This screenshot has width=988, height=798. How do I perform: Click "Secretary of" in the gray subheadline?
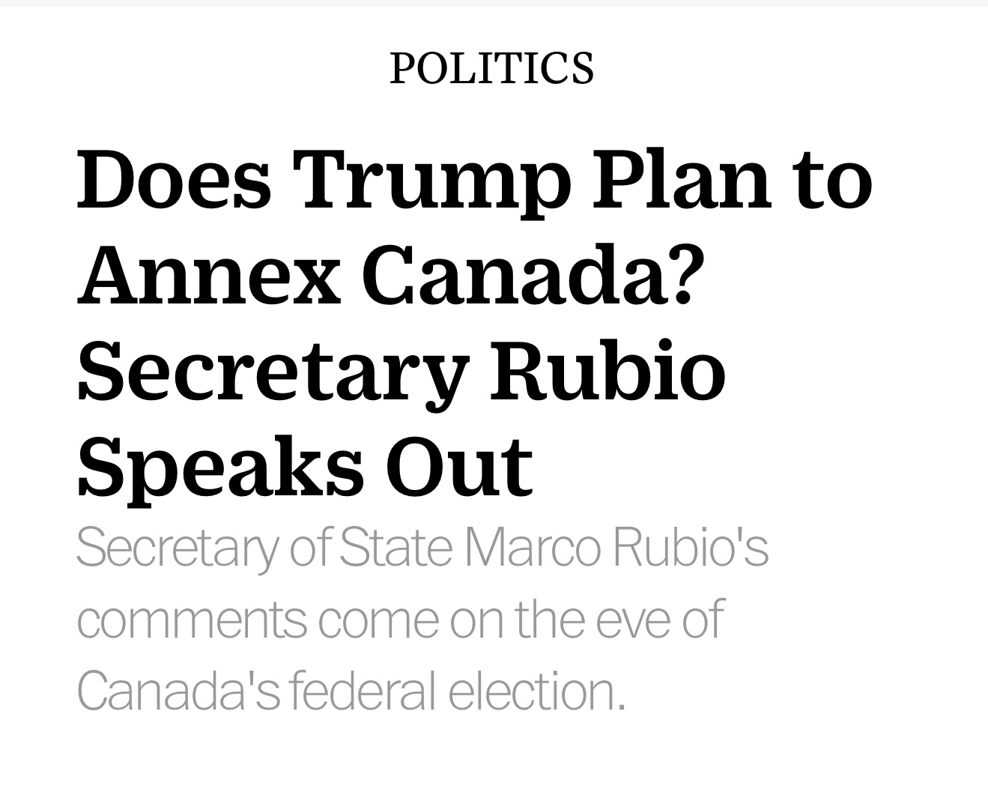pos(202,548)
